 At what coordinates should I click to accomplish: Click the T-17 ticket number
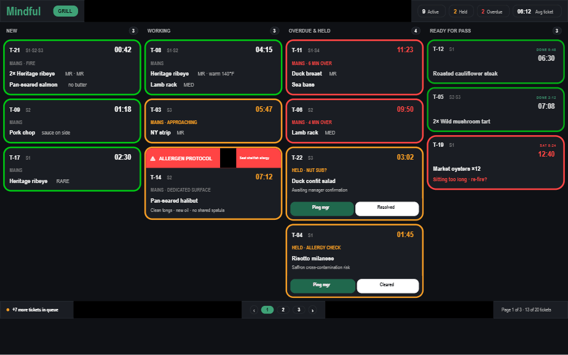(15, 158)
